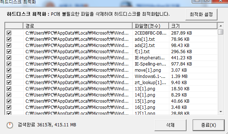Click the size value 3.48 KB
The image size is (228, 134).
coord(179,107)
